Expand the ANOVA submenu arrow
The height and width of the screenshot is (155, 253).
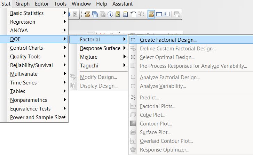[x=64, y=30]
